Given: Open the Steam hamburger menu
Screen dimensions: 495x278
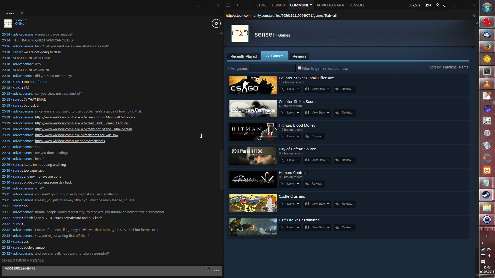Looking at the screenshot, I should tap(228, 5).
